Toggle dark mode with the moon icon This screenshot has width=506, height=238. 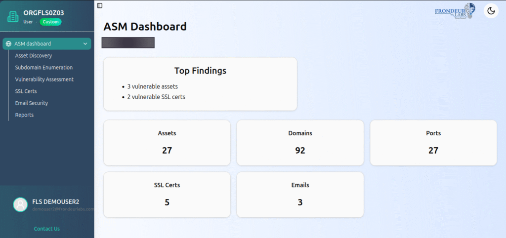pos(491,11)
